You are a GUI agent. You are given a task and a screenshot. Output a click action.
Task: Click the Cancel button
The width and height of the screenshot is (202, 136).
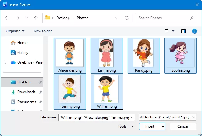click(x=183, y=126)
